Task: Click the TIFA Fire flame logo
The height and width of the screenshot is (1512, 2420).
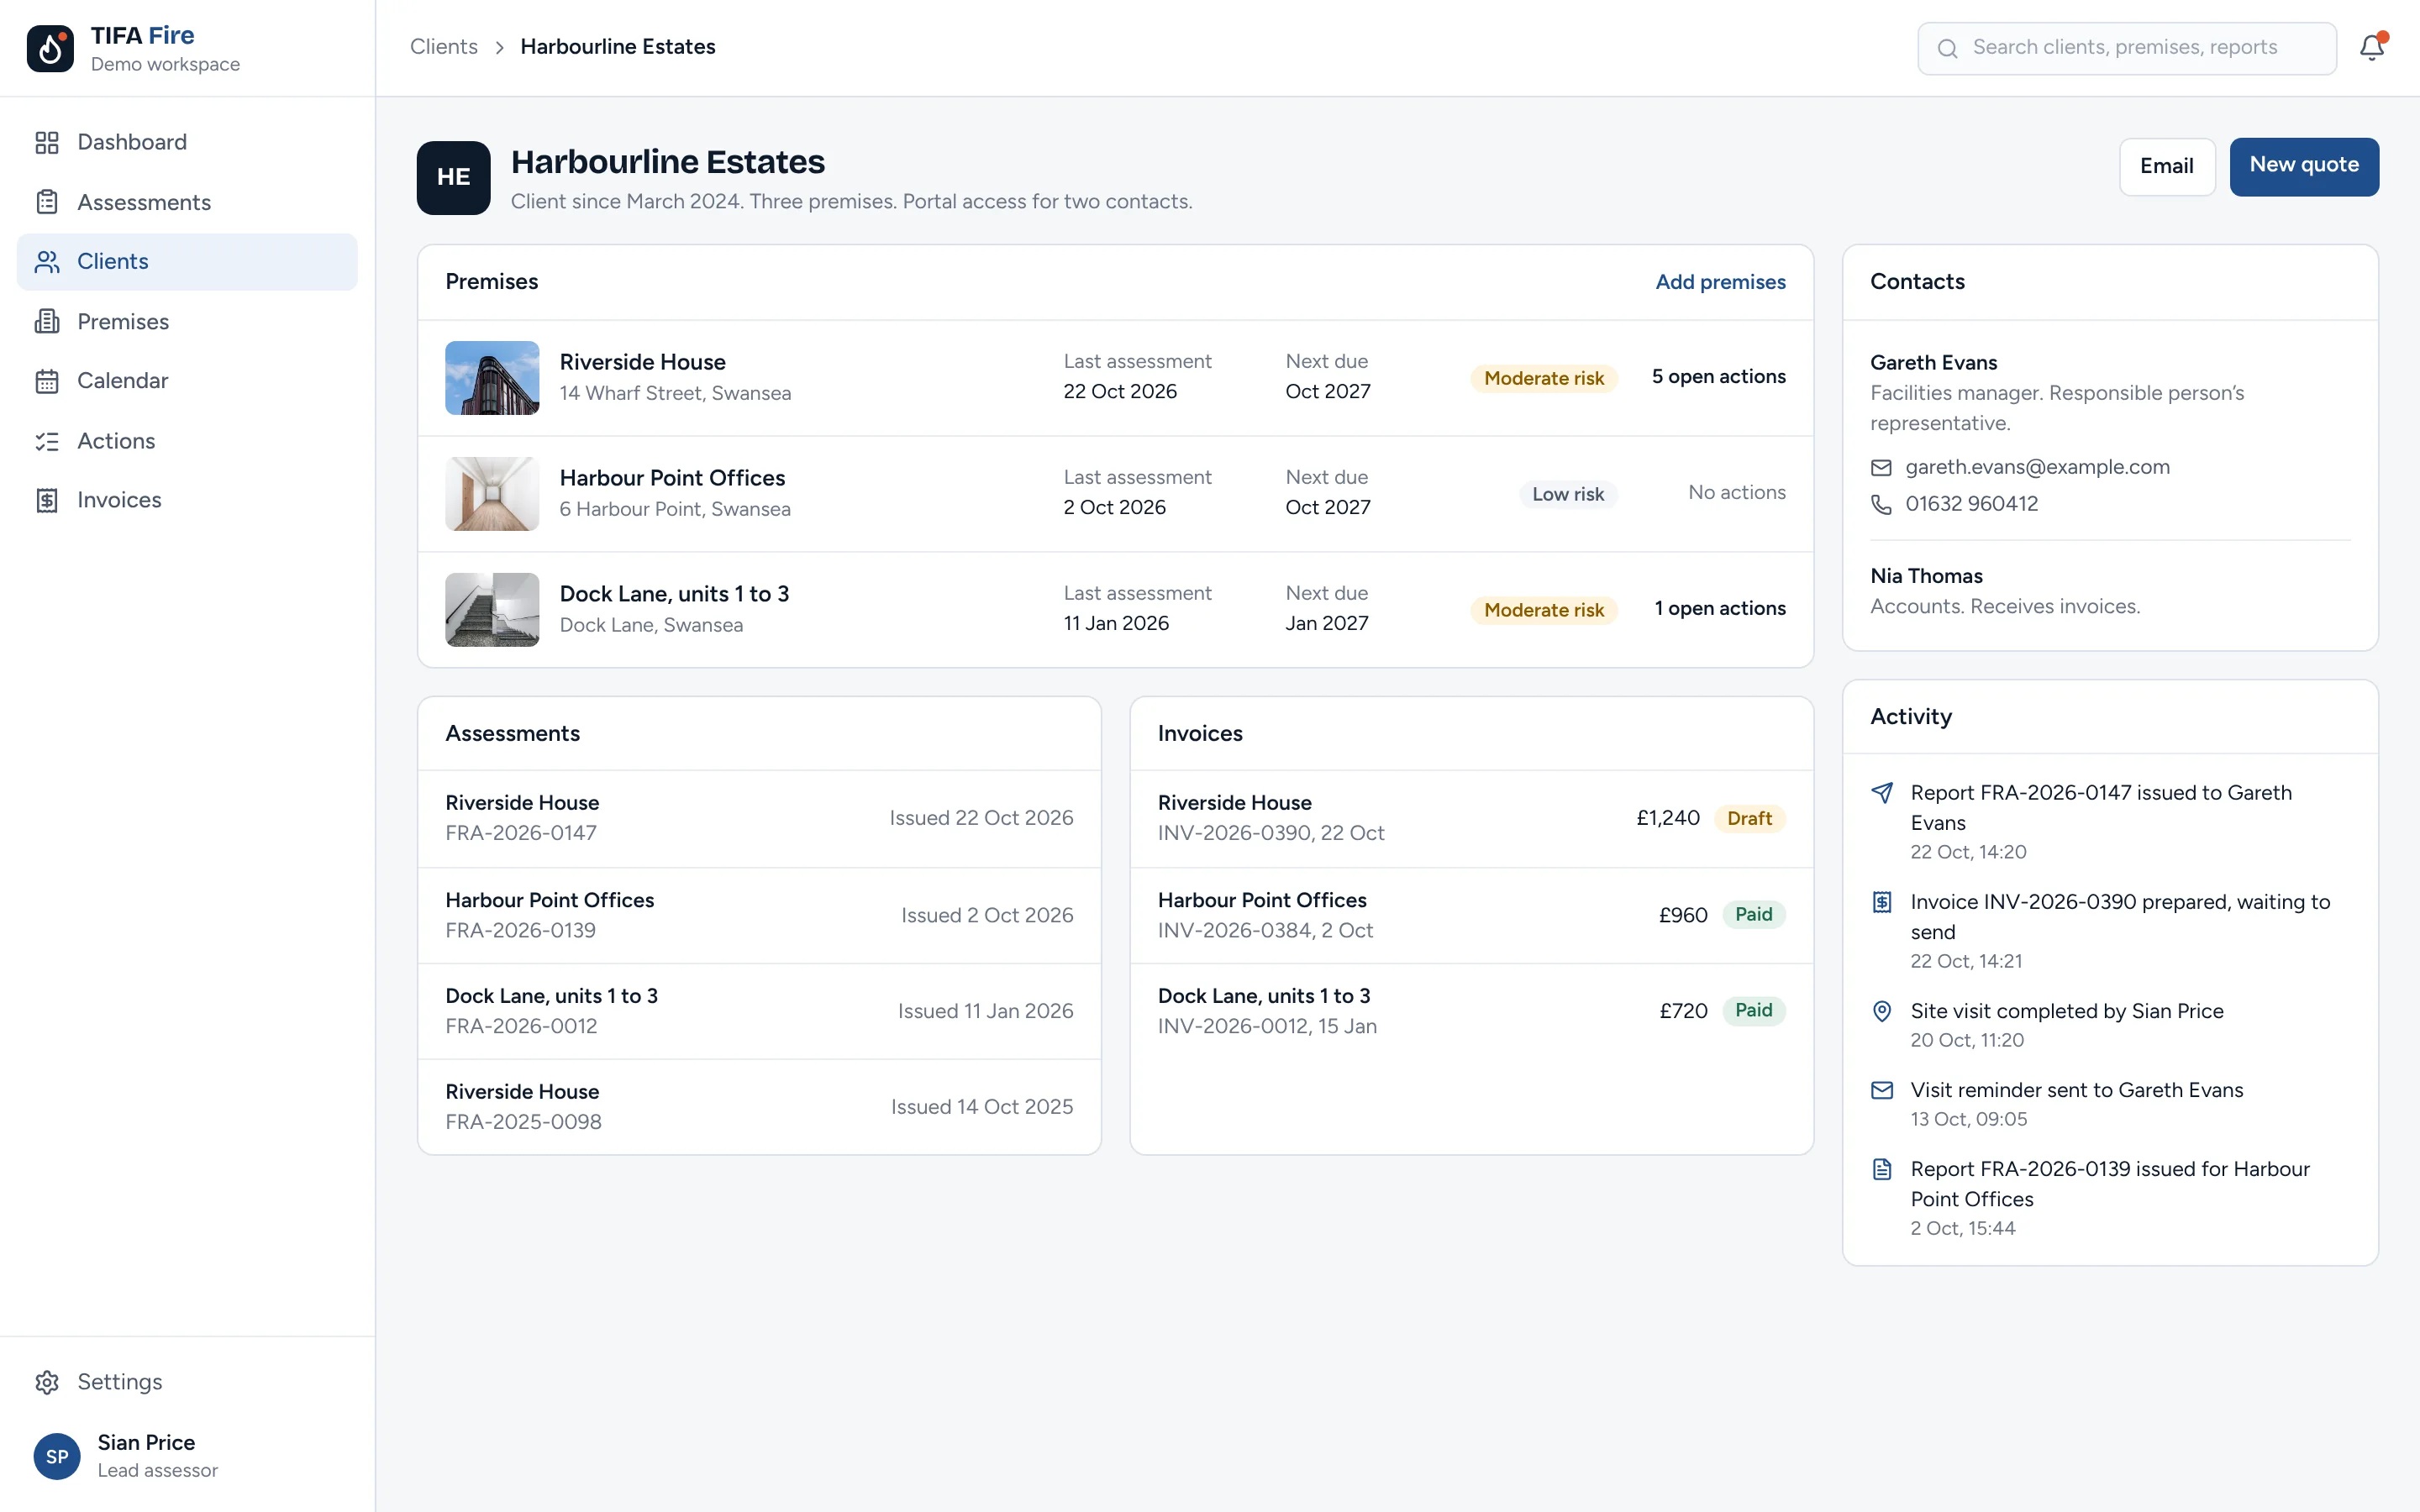Action: (x=50, y=48)
